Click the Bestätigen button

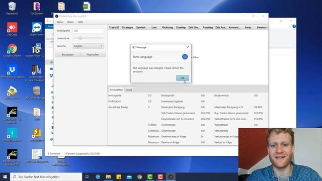coord(67,55)
